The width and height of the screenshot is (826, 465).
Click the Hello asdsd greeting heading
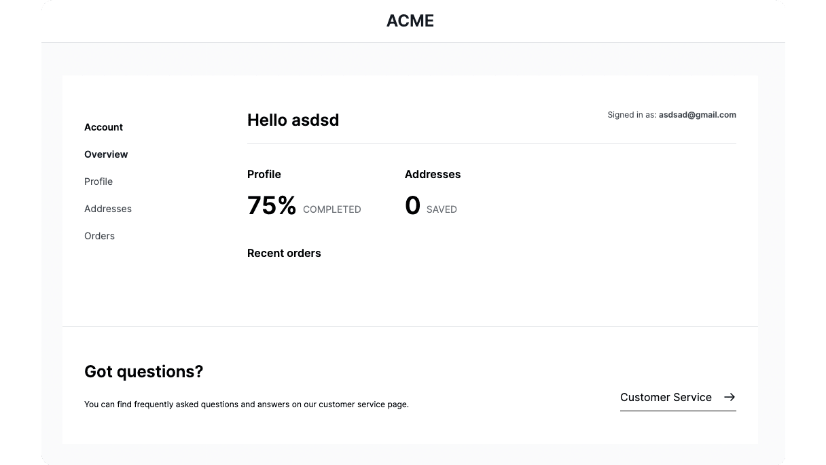pyautogui.click(x=293, y=120)
